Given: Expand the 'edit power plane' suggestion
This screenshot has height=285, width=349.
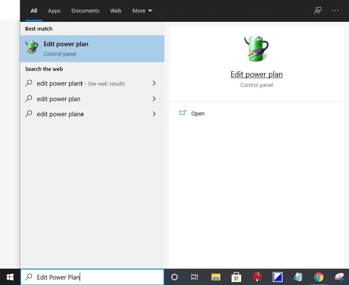Looking at the screenshot, I should (154, 114).
